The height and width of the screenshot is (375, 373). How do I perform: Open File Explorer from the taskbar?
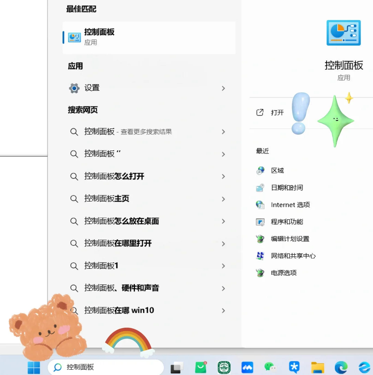318,367
